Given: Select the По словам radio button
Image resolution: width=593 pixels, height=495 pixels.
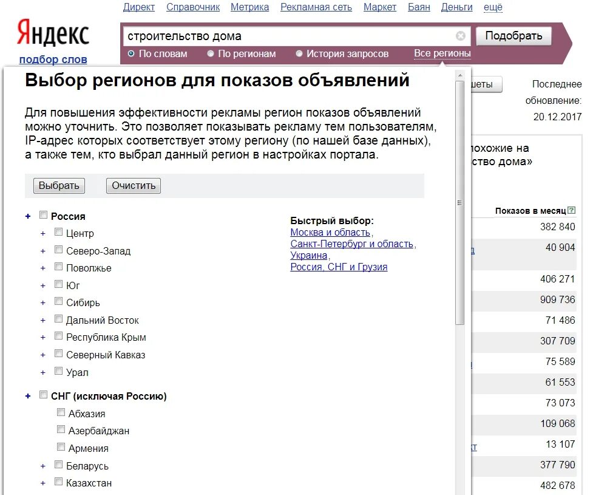Looking at the screenshot, I should tap(131, 53).
